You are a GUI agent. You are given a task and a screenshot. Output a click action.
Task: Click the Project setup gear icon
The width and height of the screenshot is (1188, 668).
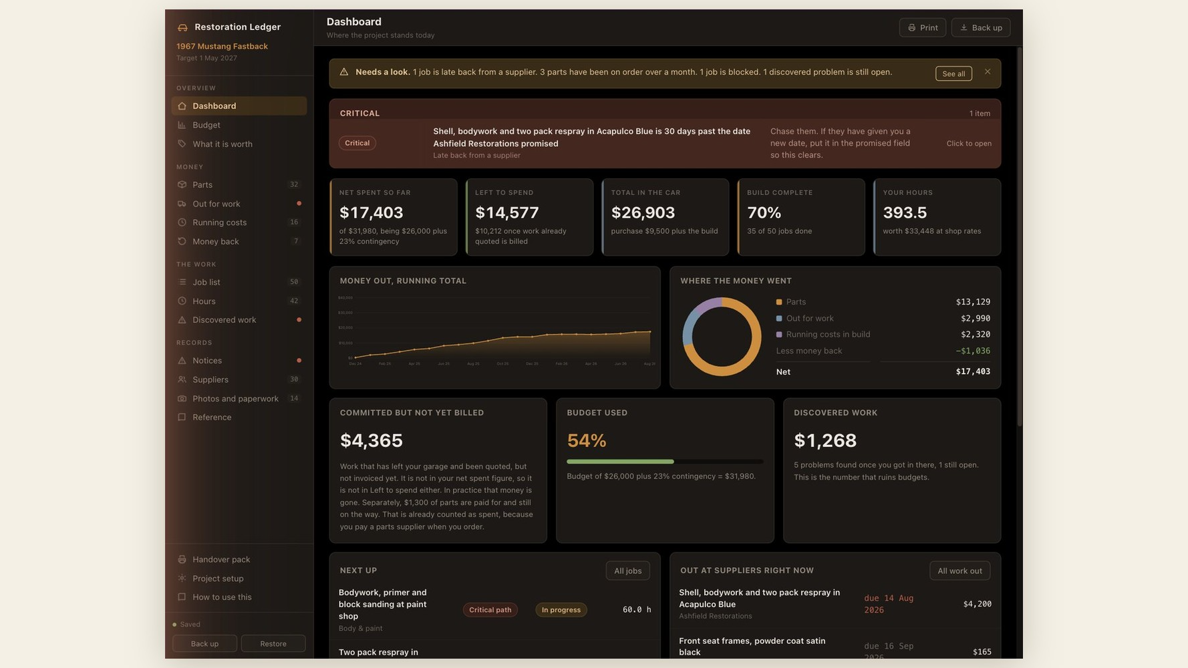point(182,578)
